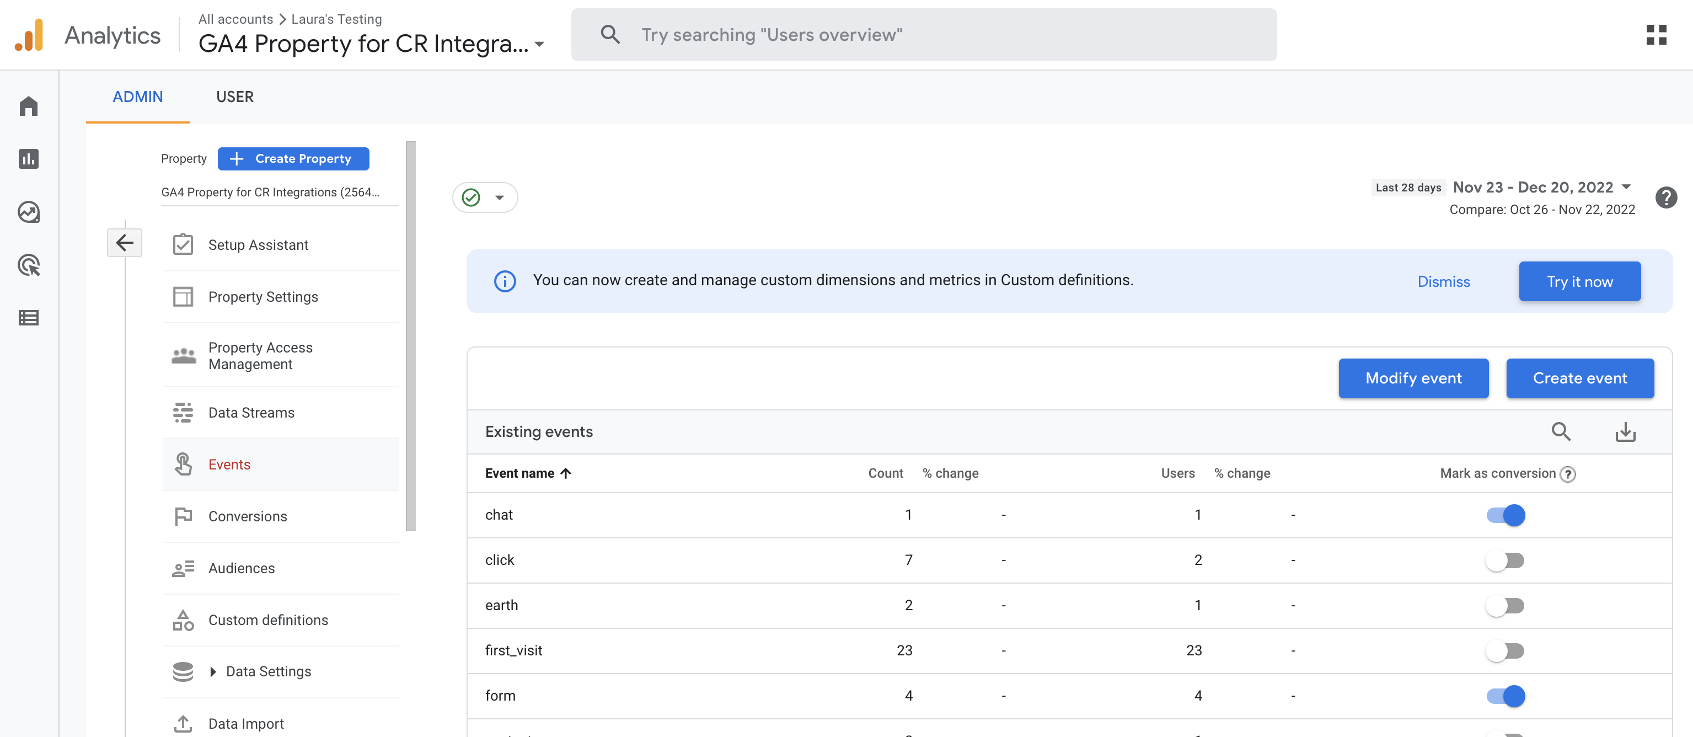Click the search field at top
1693x737 pixels.
pyautogui.click(x=923, y=35)
